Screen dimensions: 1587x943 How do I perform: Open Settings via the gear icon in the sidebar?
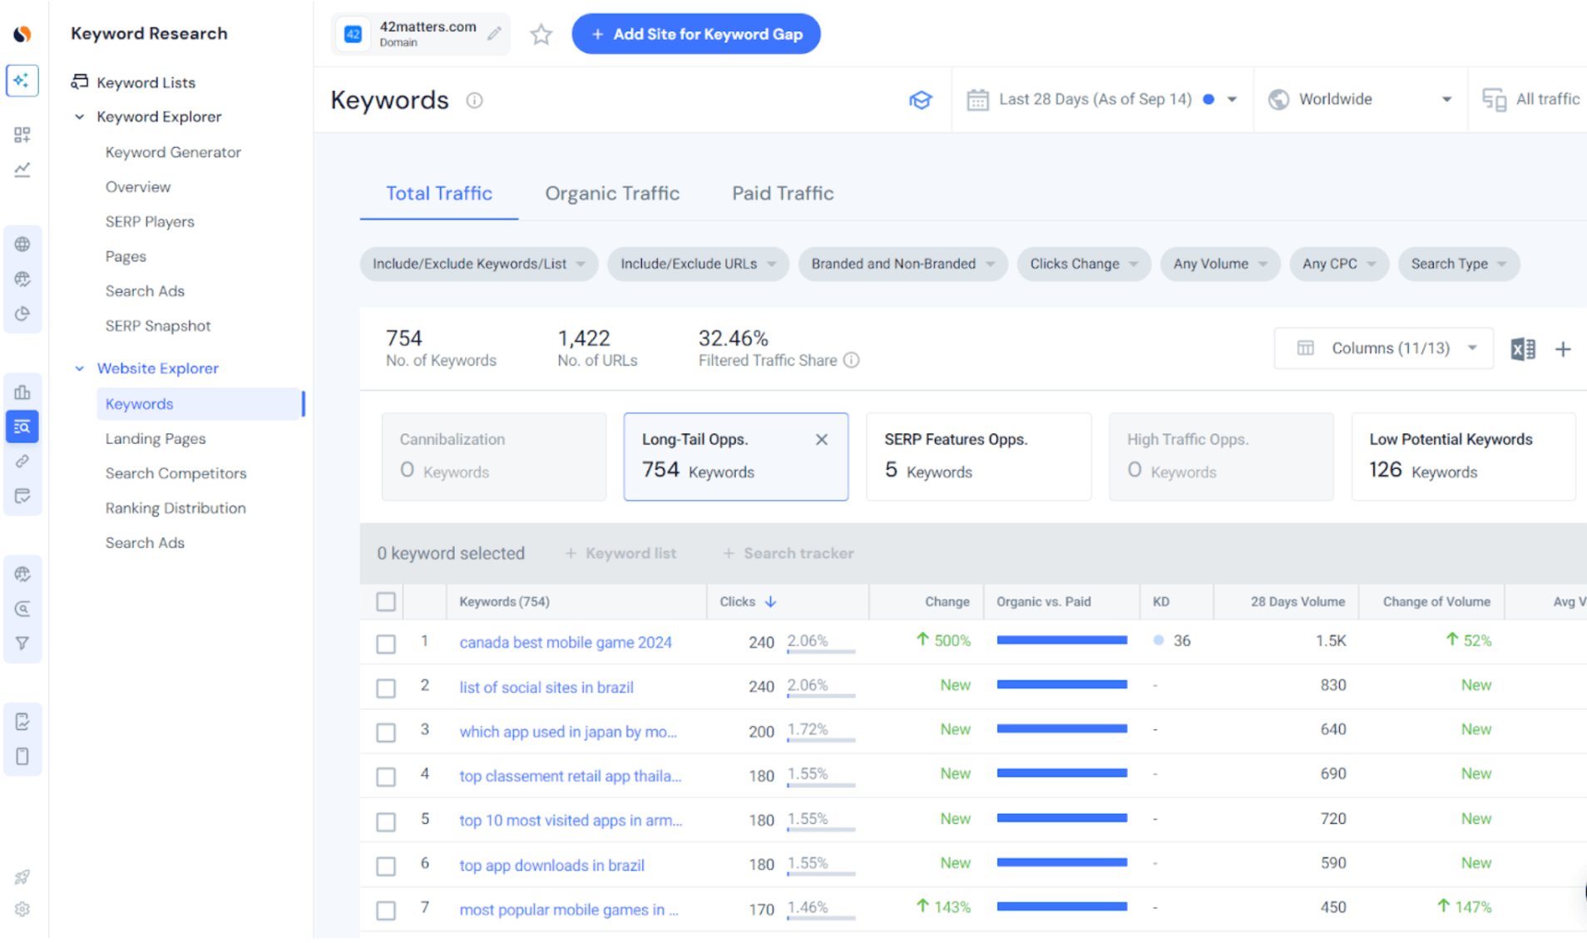pos(22,909)
